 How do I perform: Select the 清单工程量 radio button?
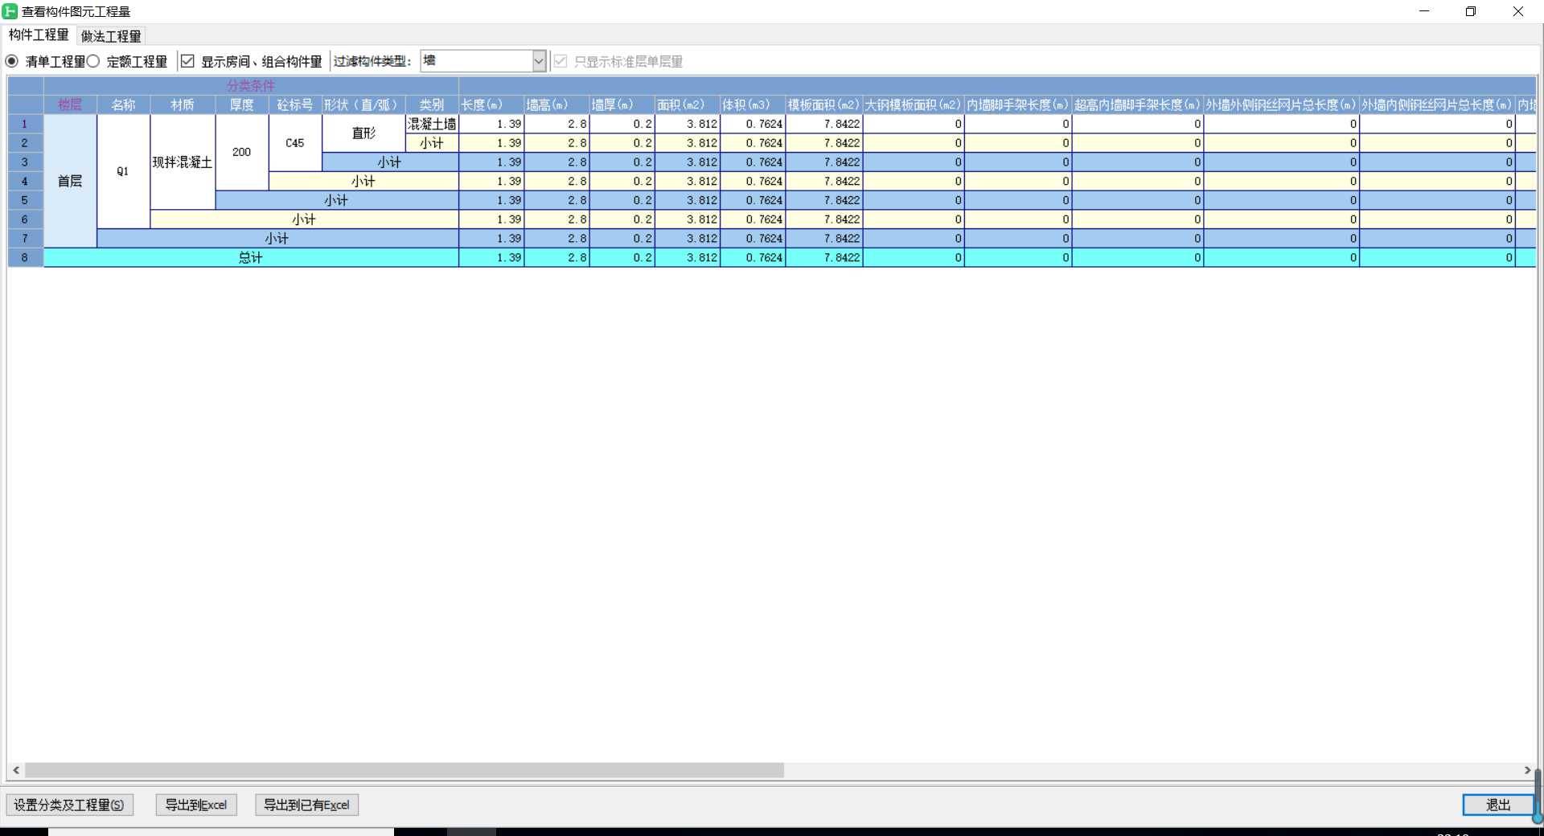pyautogui.click(x=12, y=61)
